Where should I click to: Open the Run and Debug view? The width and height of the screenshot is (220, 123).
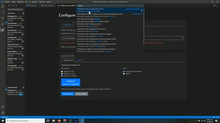pos(3,24)
